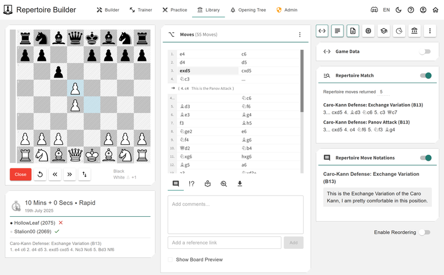Open the bank building icon panel

414,32
